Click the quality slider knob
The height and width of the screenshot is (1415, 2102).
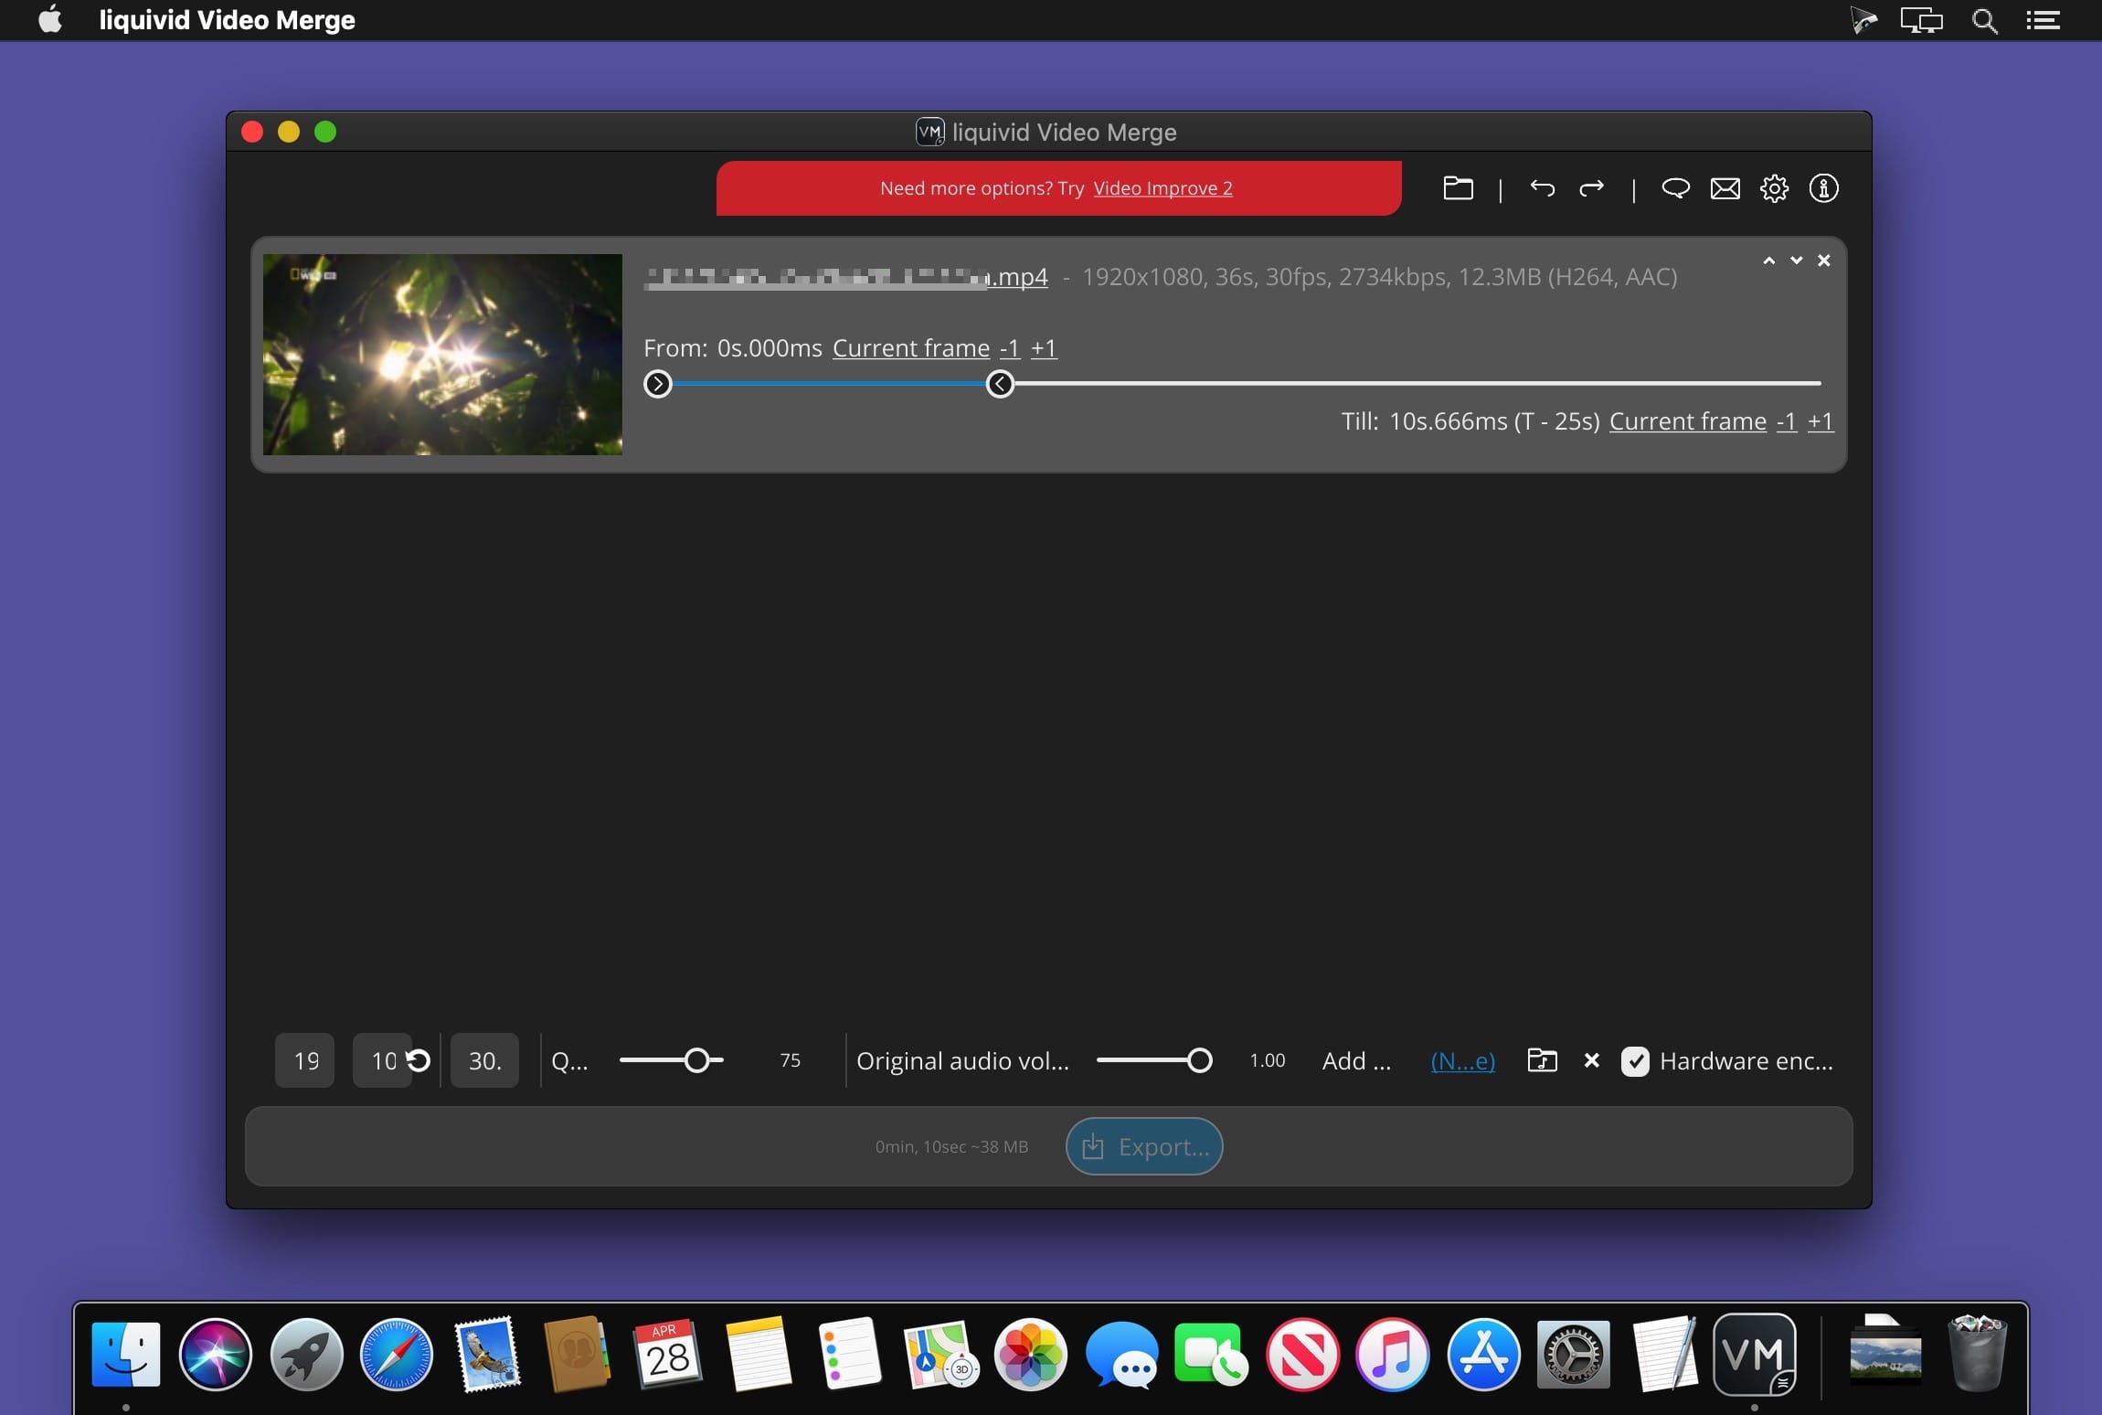[x=697, y=1060]
